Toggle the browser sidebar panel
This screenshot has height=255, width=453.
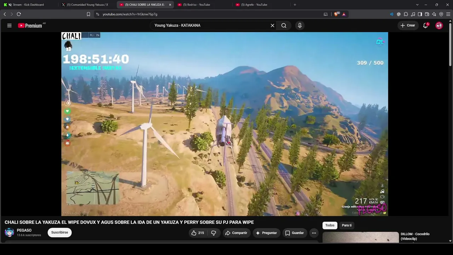420,14
